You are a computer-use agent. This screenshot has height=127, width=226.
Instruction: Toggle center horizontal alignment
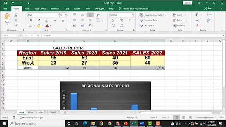click(82, 20)
